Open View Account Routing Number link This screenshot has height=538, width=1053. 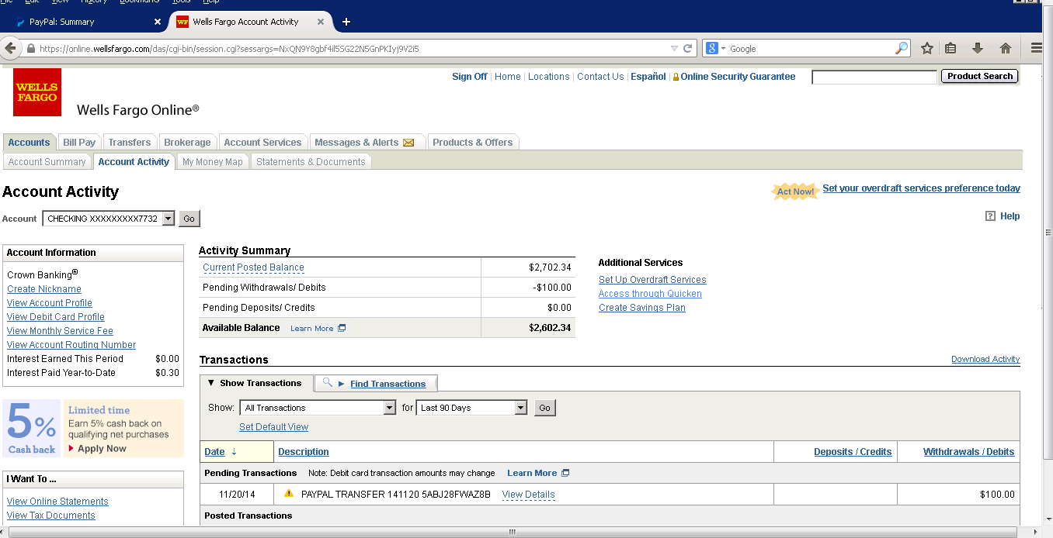[x=71, y=345]
